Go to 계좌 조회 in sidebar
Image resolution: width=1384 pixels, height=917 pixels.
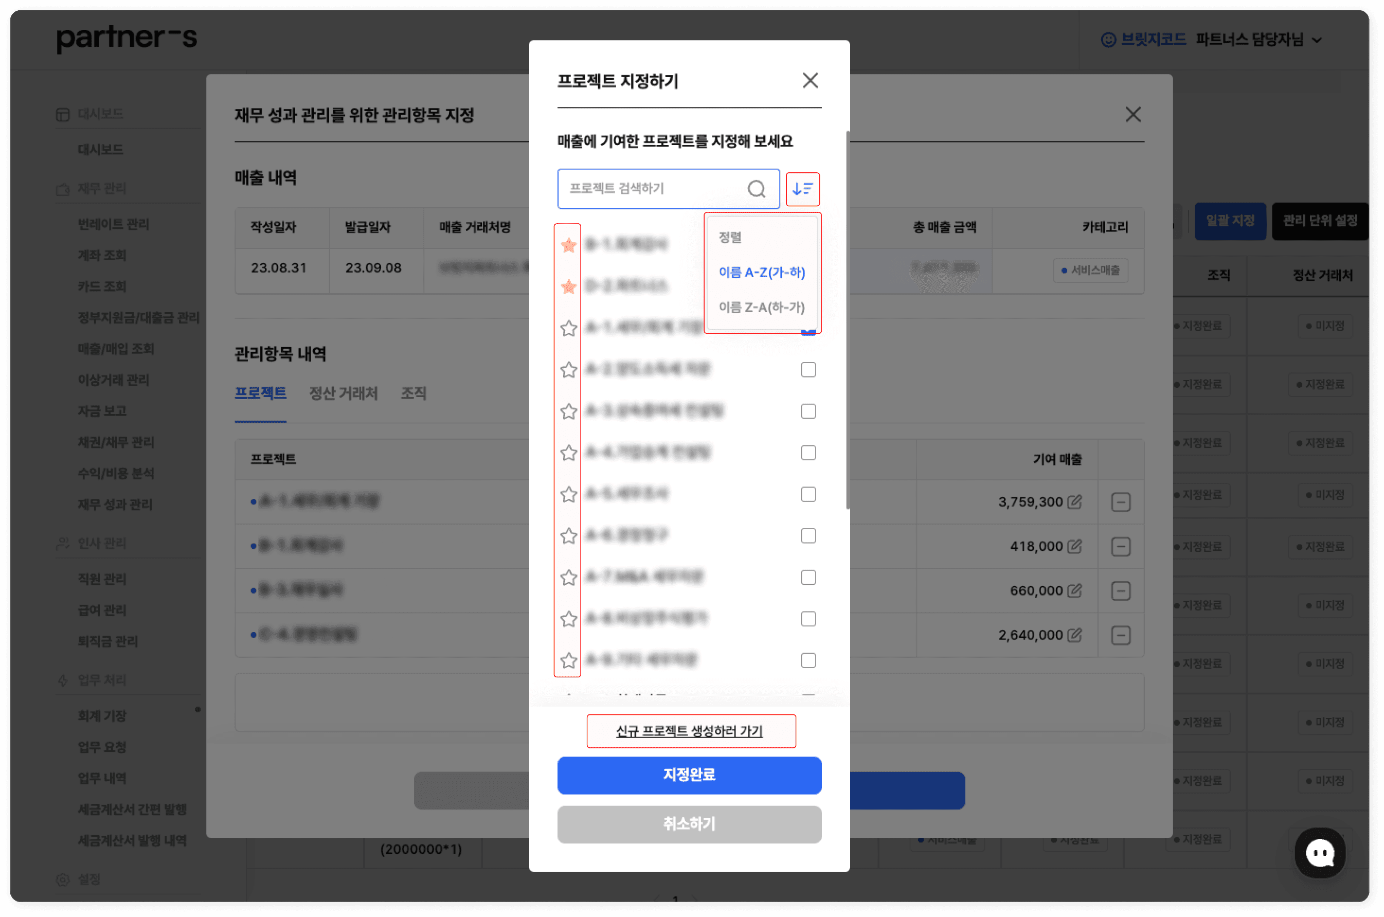pyautogui.click(x=102, y=255)
